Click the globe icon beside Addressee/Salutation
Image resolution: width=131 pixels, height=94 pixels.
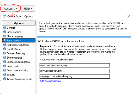(x=5, y=45)
